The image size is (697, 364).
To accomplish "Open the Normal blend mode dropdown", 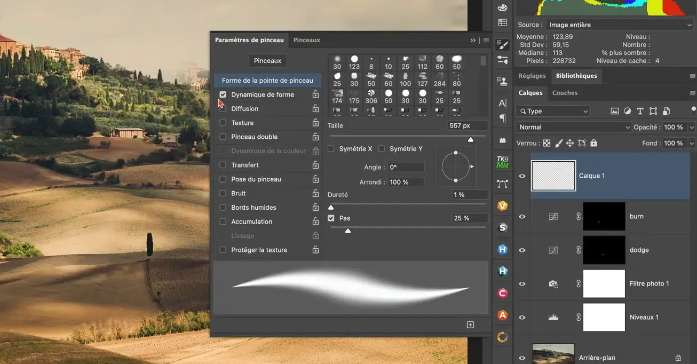I will (574, 127).
